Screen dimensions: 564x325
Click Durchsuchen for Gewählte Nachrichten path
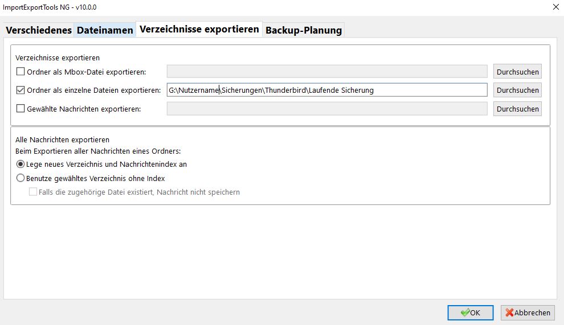point(517,109)
